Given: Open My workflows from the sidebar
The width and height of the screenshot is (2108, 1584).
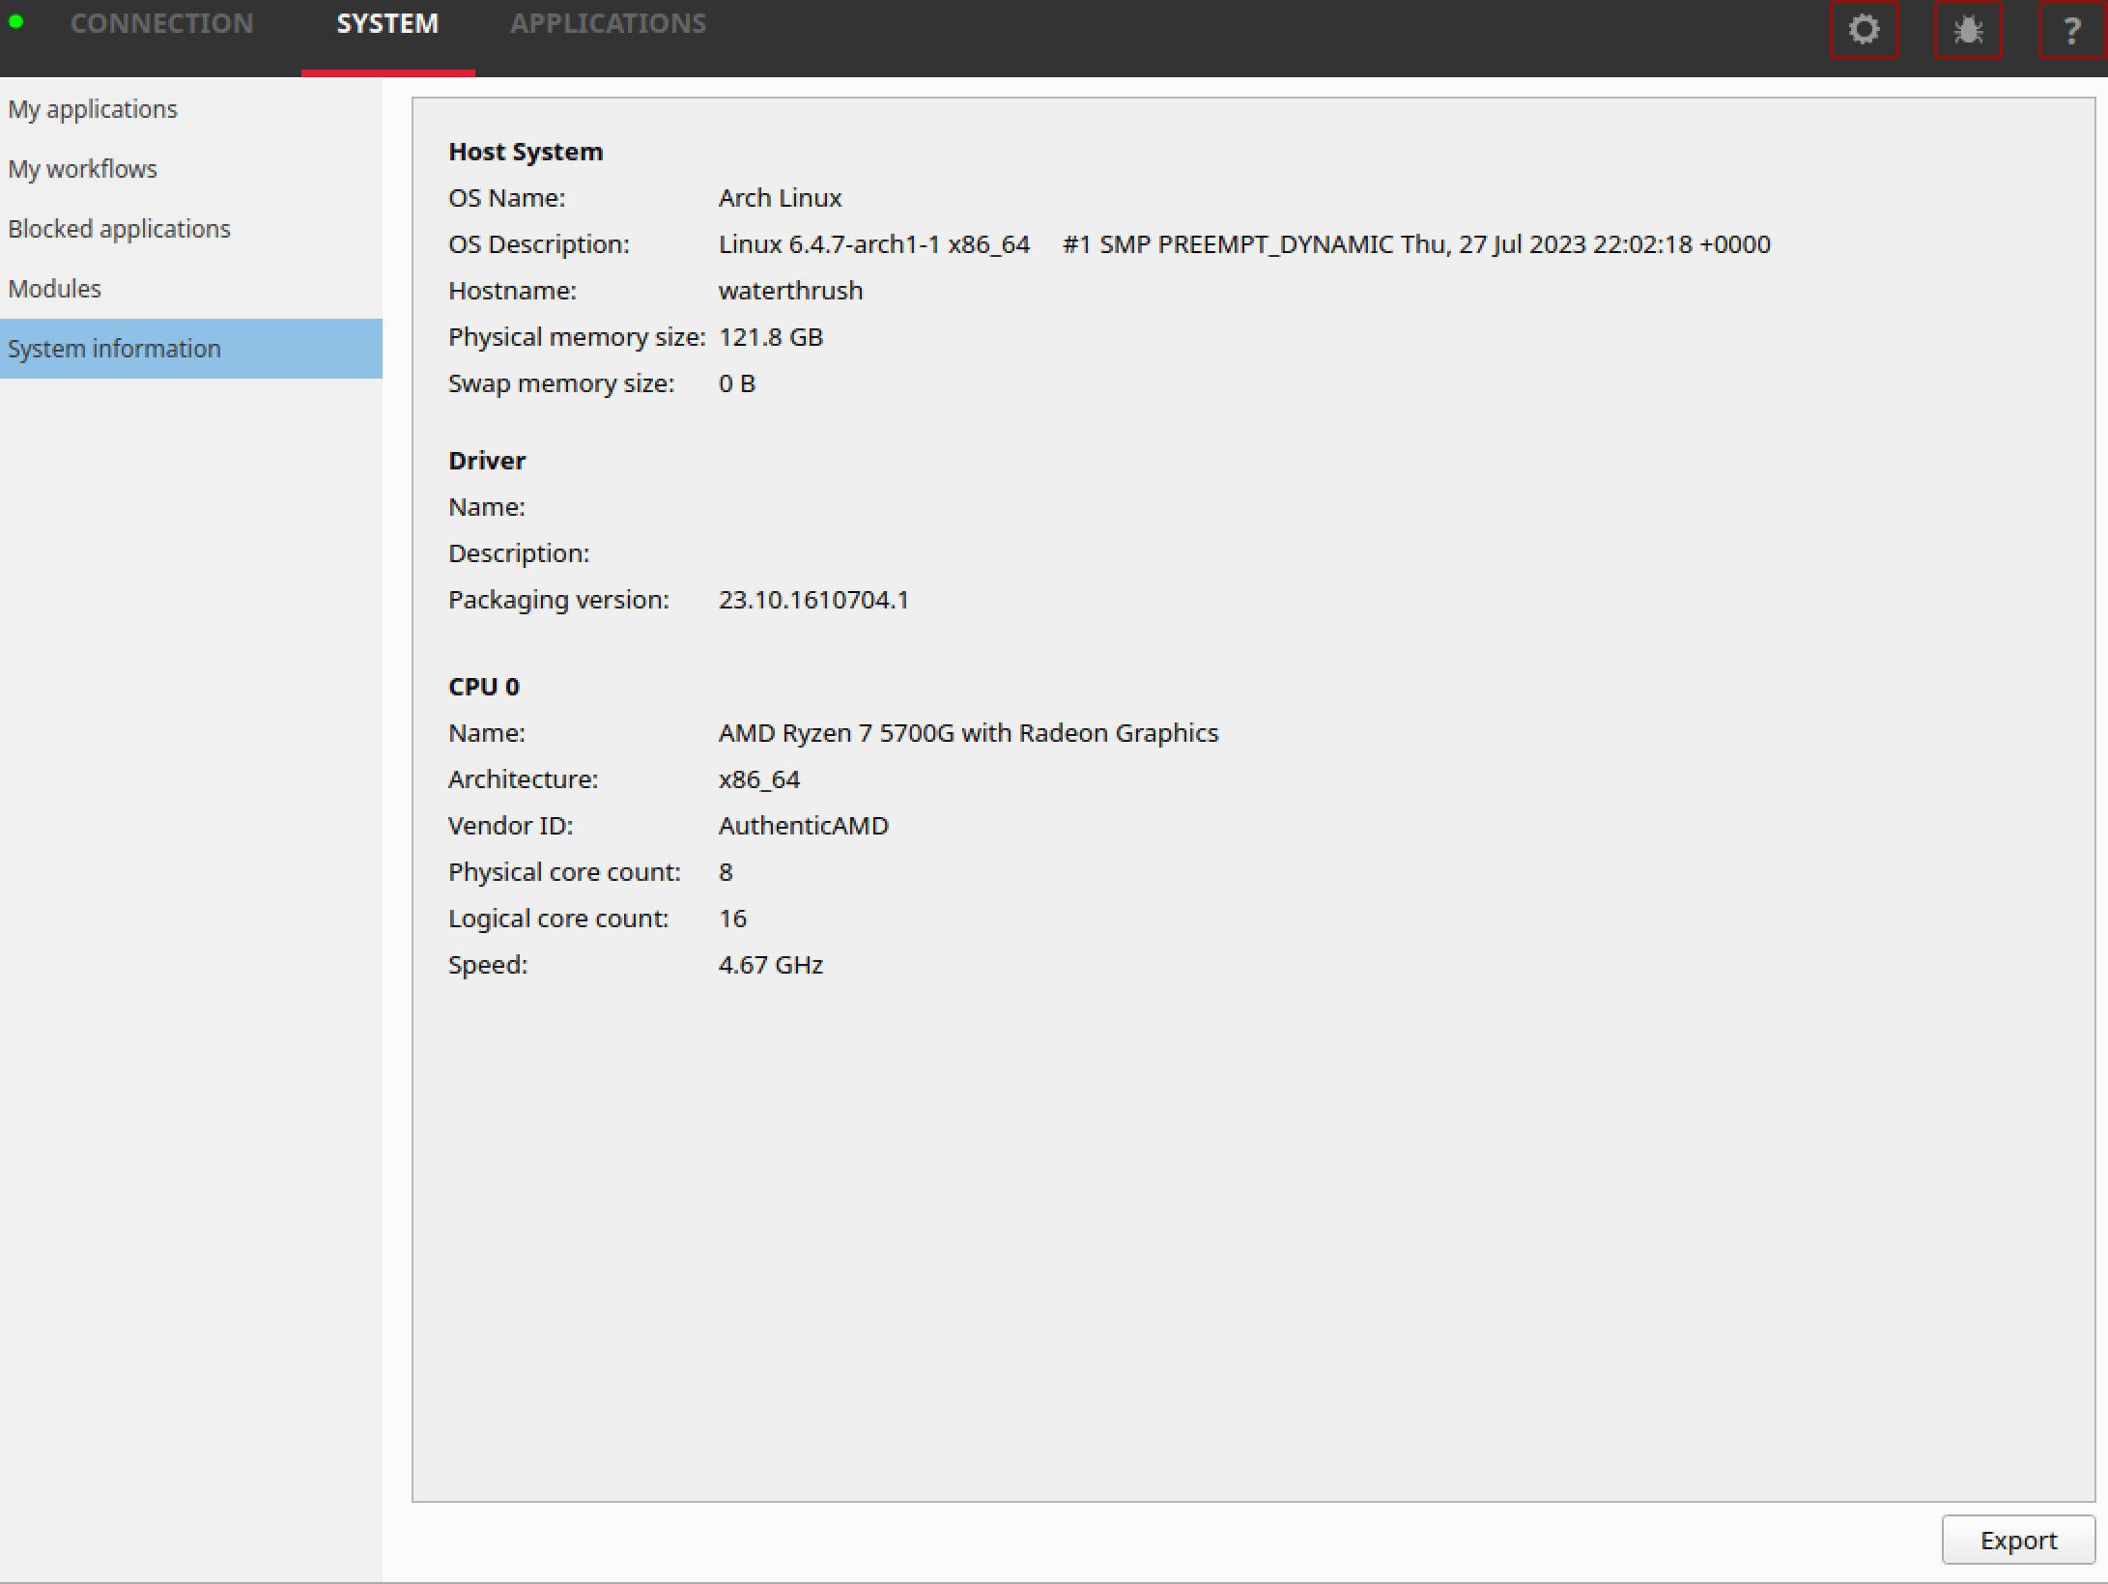Looking at the screenshot, I should coord(83,169).
